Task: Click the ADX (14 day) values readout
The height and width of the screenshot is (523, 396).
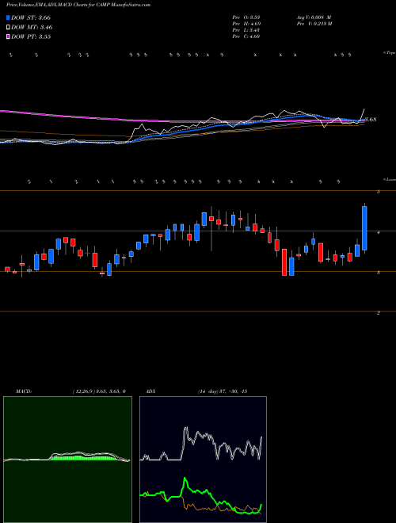Action: 222,391
